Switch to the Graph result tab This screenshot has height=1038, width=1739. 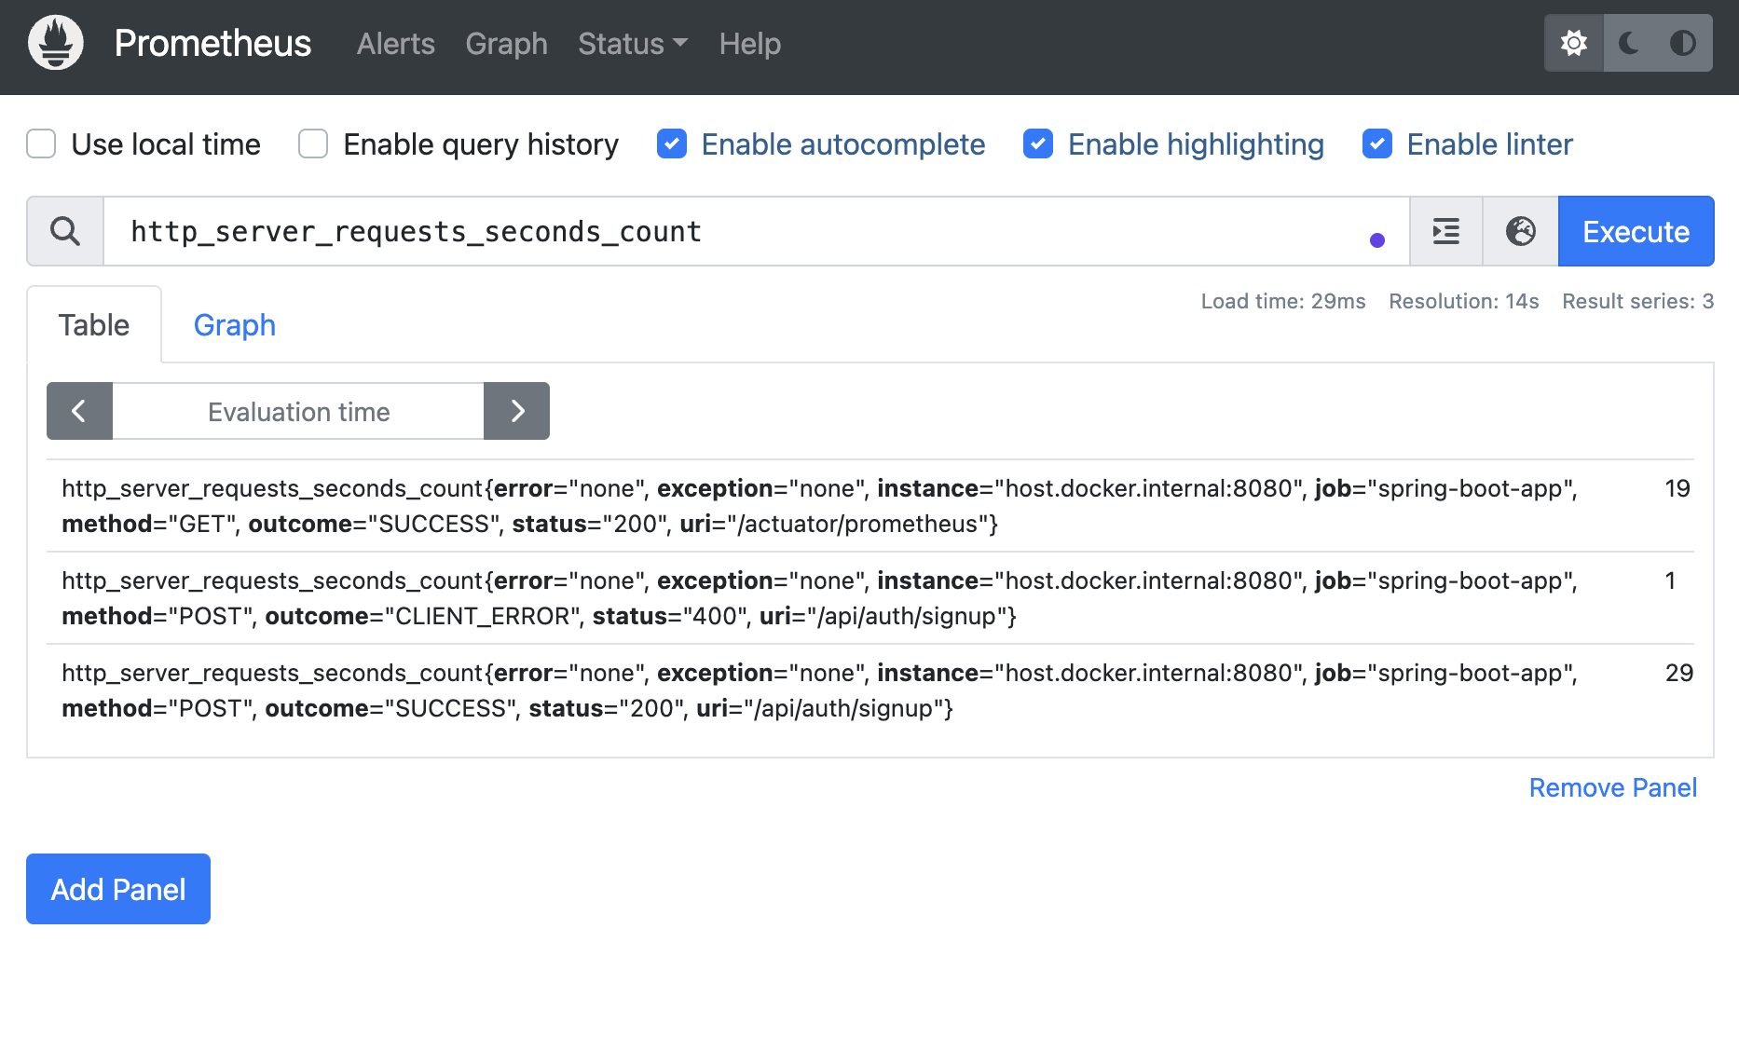(235, 325)
